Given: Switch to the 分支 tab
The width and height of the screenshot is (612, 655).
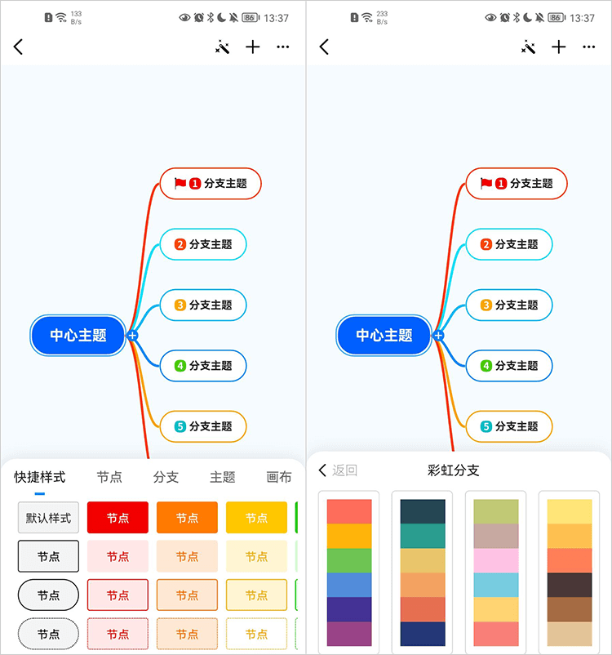Looking at the screenshot, I should coord(166,477).
